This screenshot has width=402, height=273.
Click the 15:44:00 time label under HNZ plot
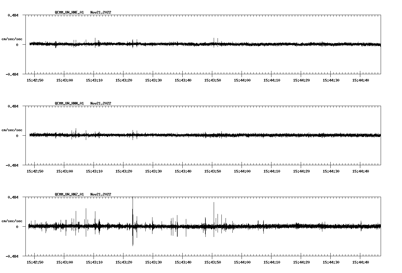tap(242, 262)
